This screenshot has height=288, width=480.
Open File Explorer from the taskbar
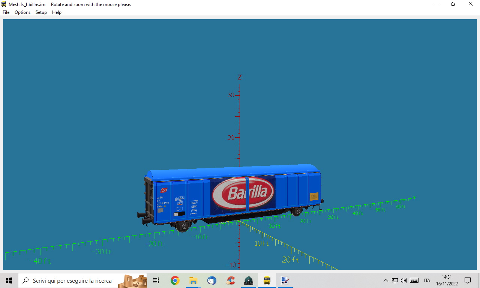click(x=193, y=280)
